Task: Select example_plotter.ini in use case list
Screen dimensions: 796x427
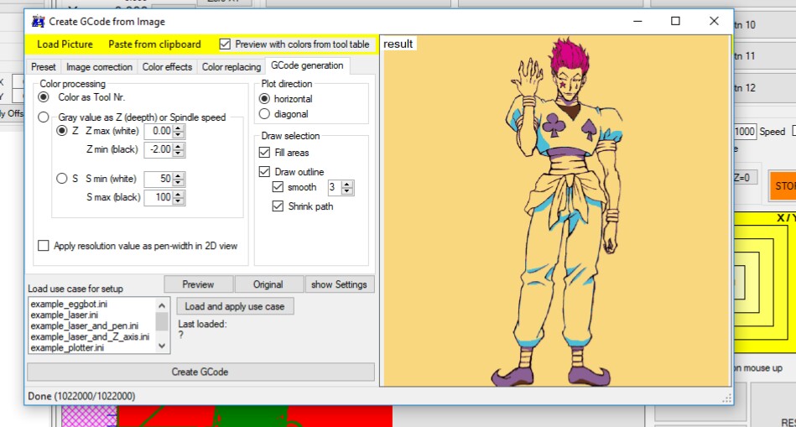Action: [67, 348]
